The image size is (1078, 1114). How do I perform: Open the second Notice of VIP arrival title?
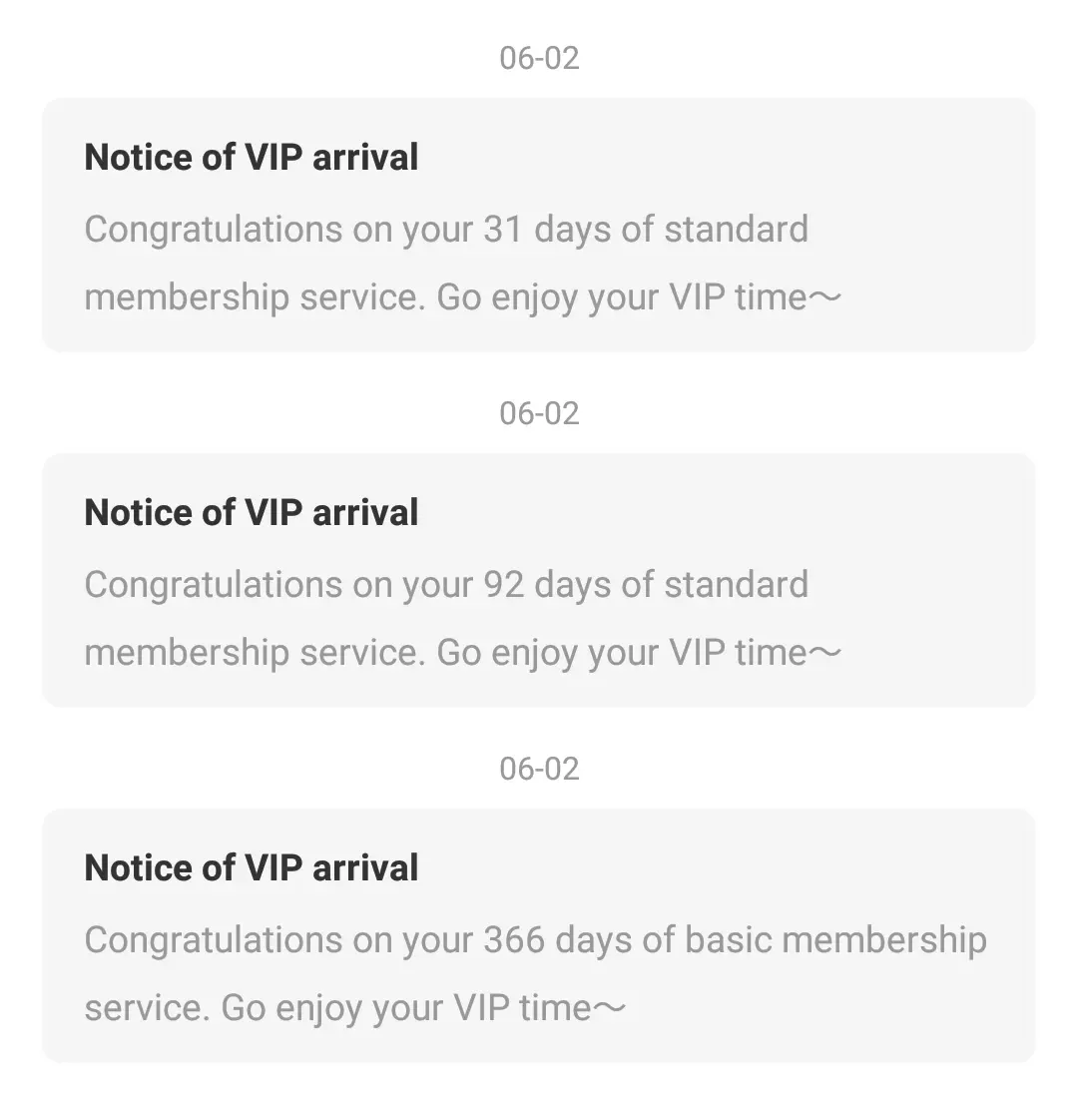251,512
